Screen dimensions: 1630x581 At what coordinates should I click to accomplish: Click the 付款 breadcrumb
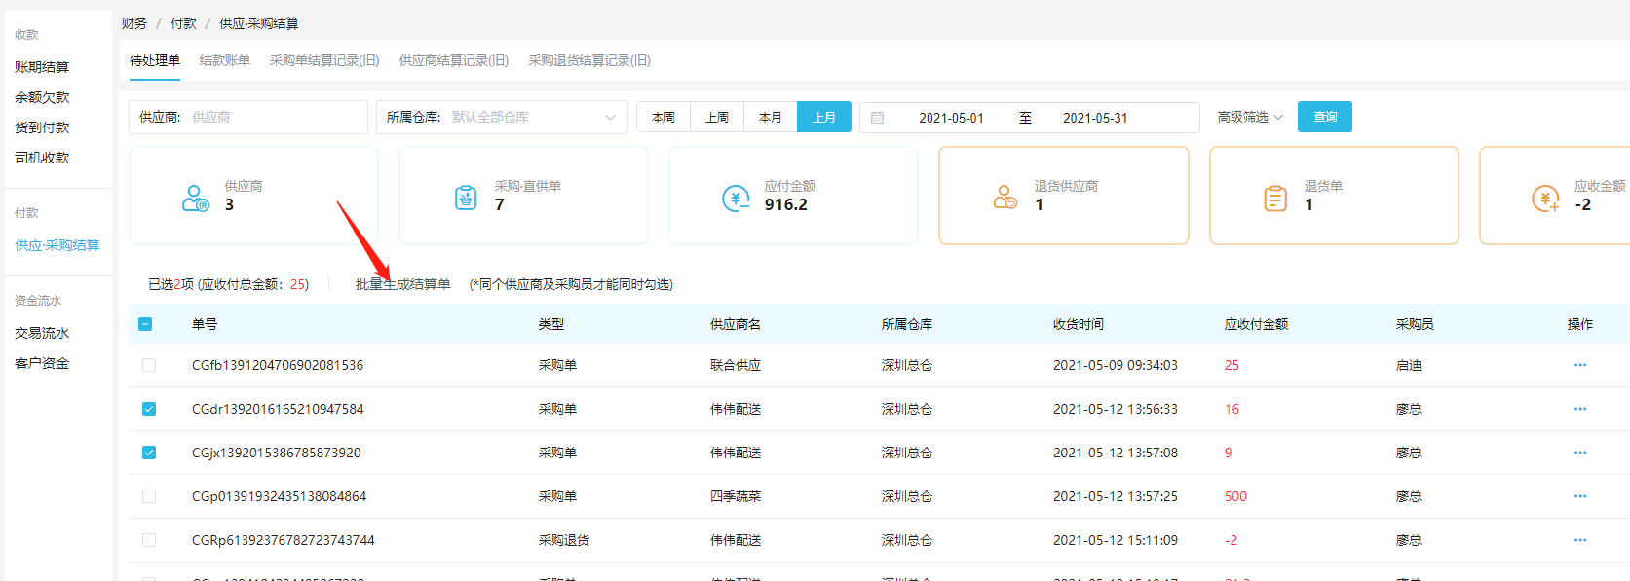click(183, 23)
